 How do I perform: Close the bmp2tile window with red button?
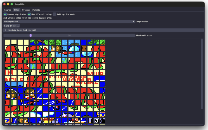tap(4, 4)
